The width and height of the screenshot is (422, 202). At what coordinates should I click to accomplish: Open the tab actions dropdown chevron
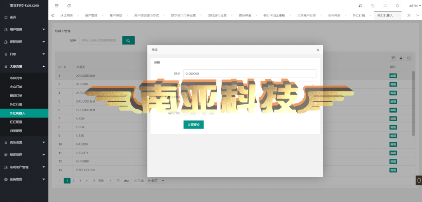coord(418,15)
